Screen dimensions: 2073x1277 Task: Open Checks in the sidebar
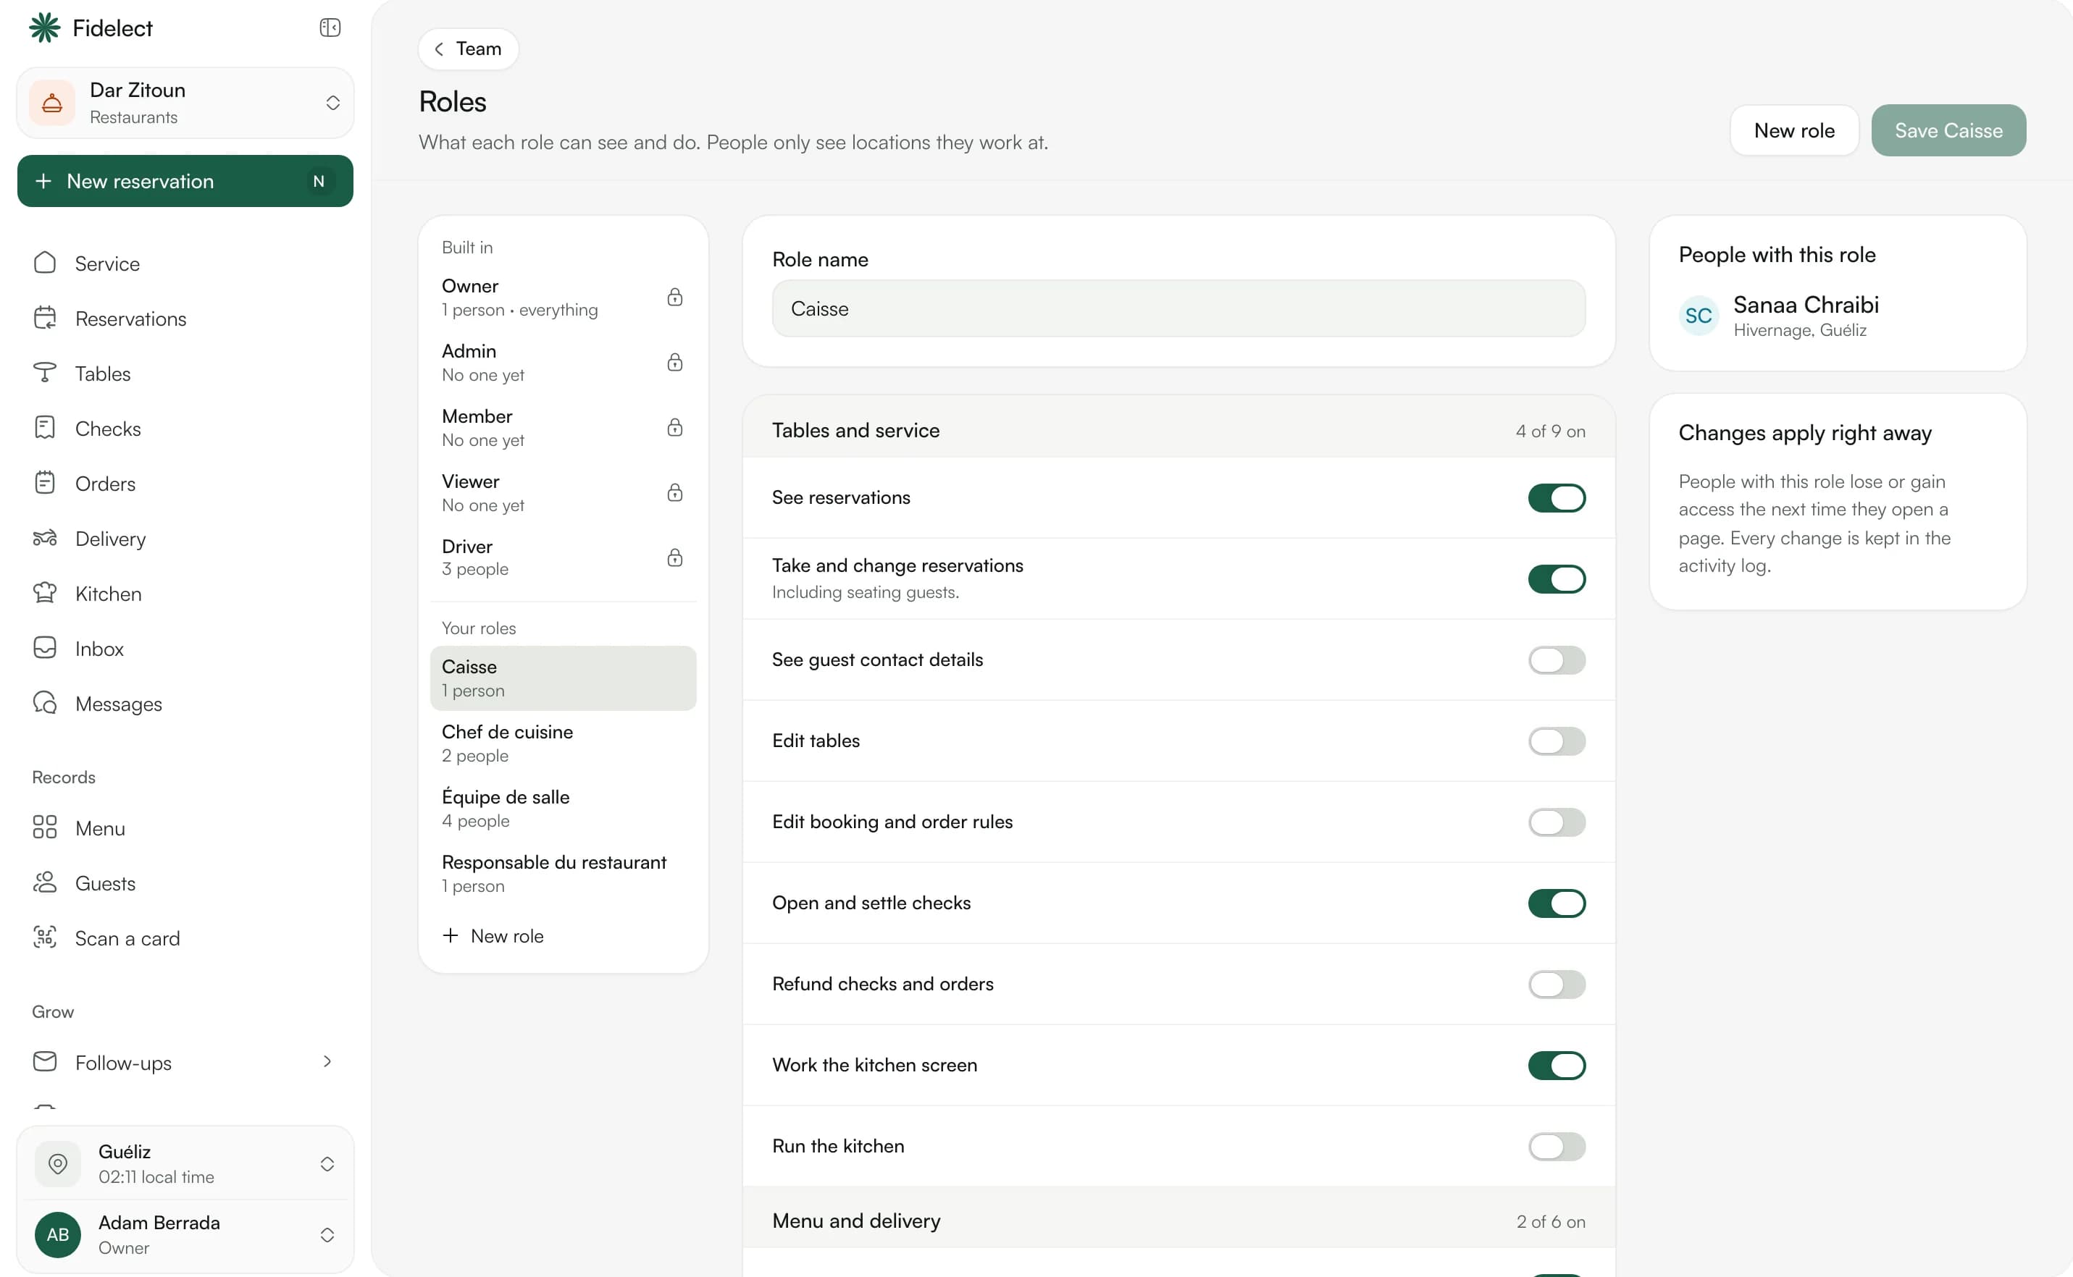[x=185, y=429]
